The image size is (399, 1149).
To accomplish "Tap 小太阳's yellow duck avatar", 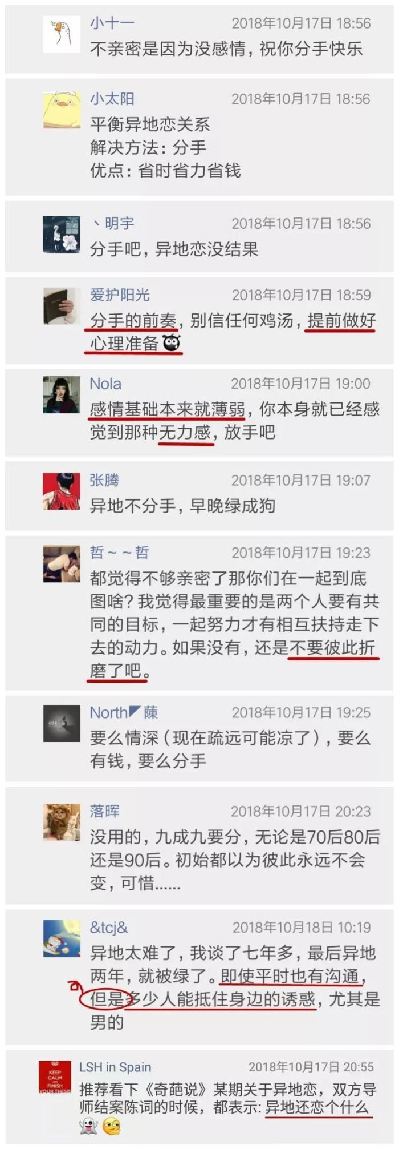I will click(x=62, y=110).
